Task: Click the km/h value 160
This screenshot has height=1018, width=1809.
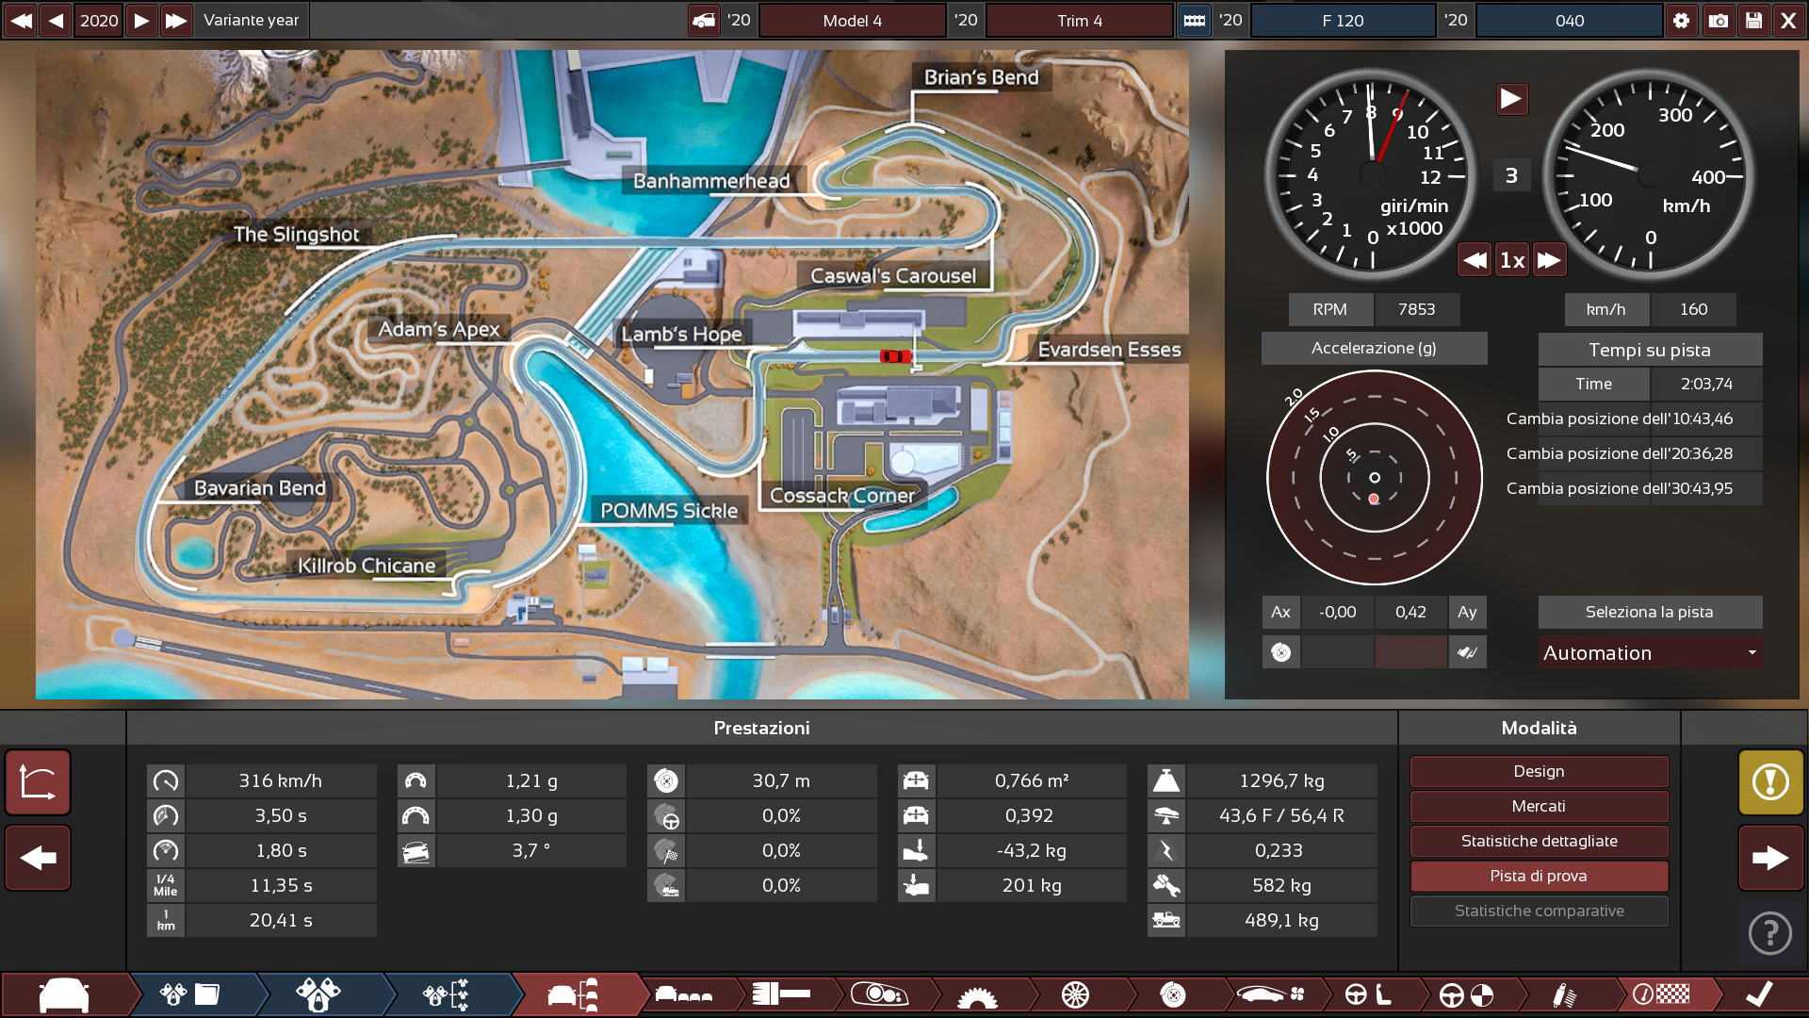Action: (x=1693, y=309)
